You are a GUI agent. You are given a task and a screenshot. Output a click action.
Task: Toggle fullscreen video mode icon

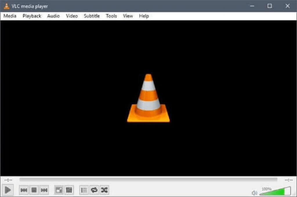tap(59, 190)
